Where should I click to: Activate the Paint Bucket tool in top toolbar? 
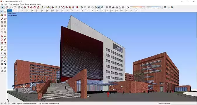pyautogui.click(x=48, y=8)
